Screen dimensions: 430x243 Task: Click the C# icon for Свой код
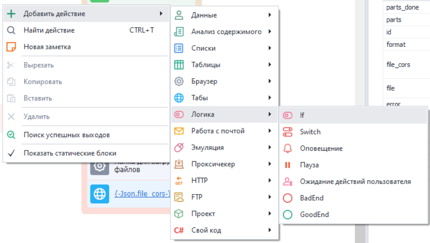(x=179, y=230)
